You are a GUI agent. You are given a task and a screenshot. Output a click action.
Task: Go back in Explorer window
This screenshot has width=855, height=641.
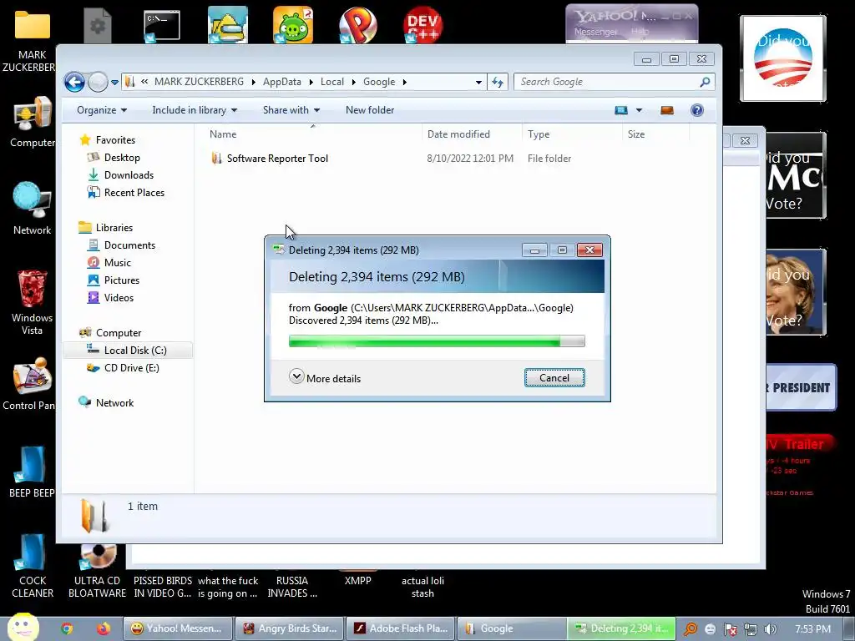point(74,83)
